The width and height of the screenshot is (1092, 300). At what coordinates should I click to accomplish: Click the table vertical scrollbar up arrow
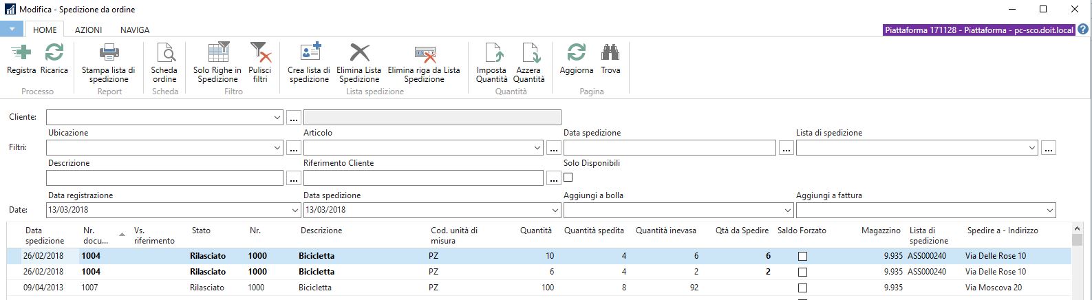click(1078, 228)
